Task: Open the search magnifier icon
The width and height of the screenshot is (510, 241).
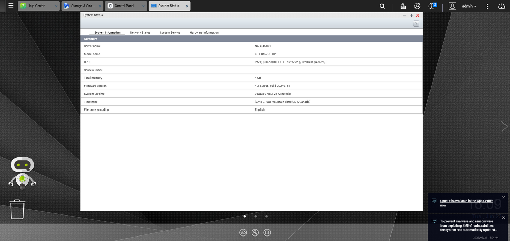Action: point(382,6)
